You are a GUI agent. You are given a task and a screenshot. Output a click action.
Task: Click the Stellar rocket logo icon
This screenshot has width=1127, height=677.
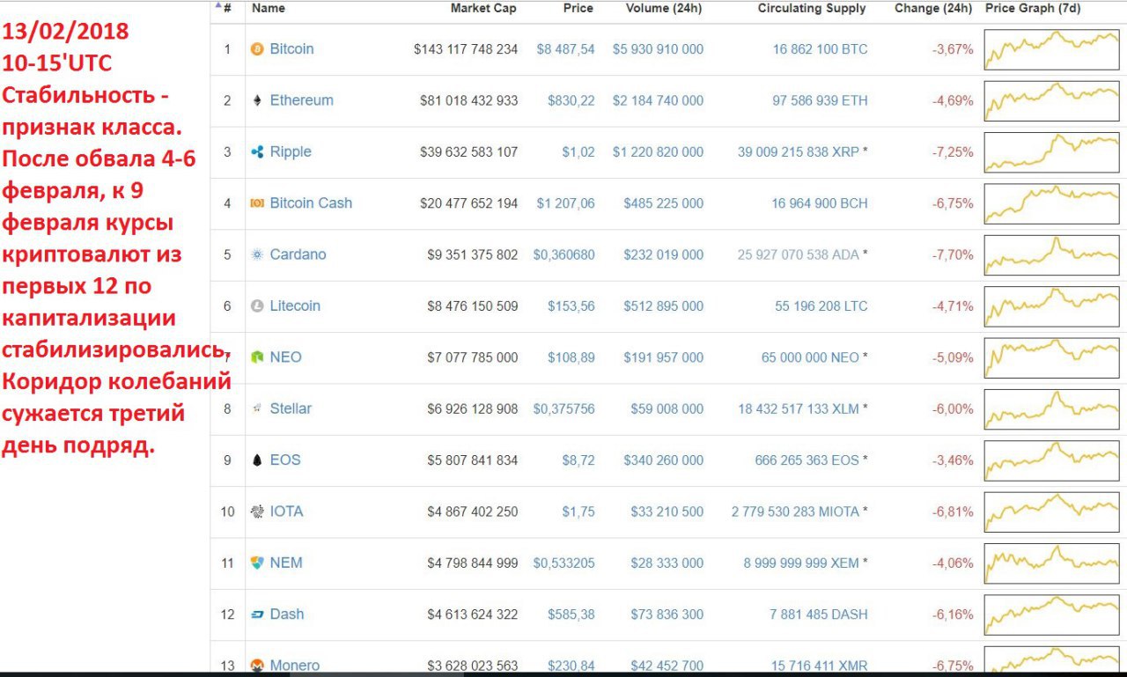point(257,408)
